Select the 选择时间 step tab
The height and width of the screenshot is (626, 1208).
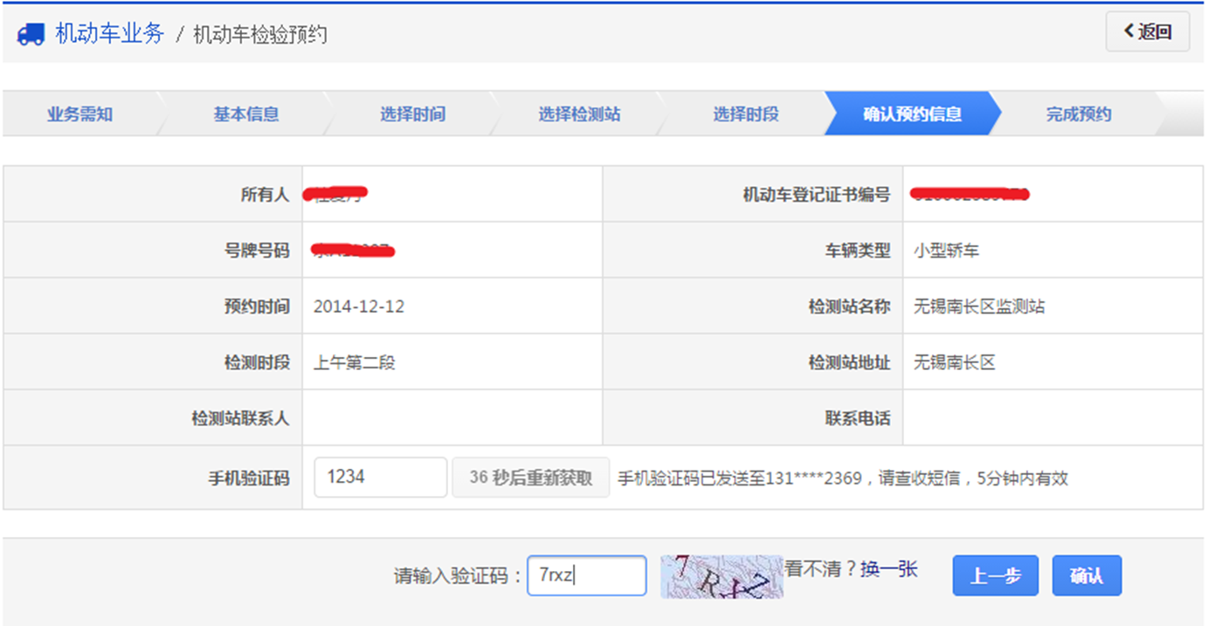412,114
